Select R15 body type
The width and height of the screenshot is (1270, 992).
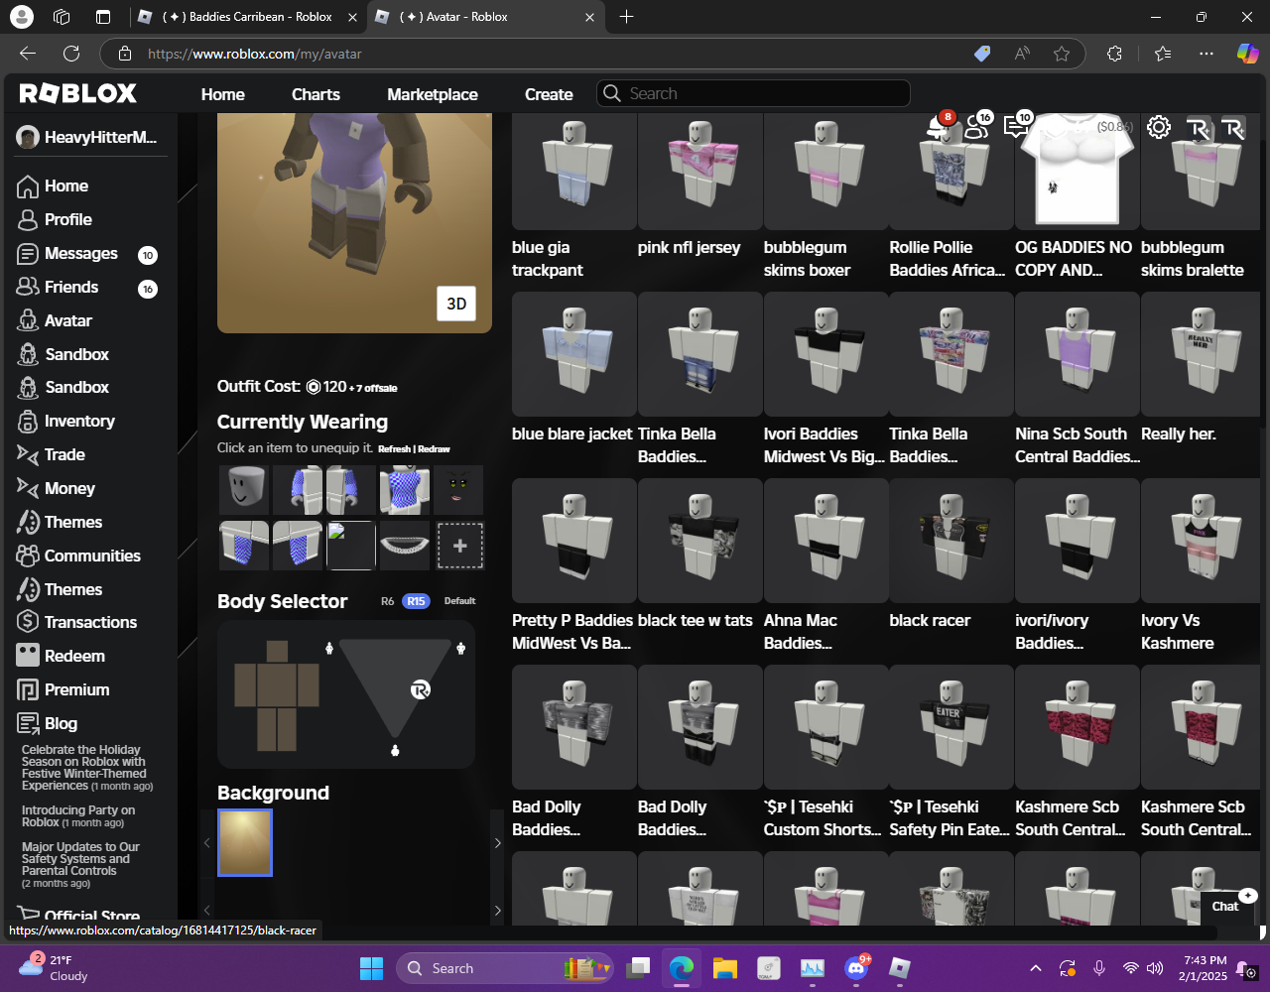[x=416, y=601]
